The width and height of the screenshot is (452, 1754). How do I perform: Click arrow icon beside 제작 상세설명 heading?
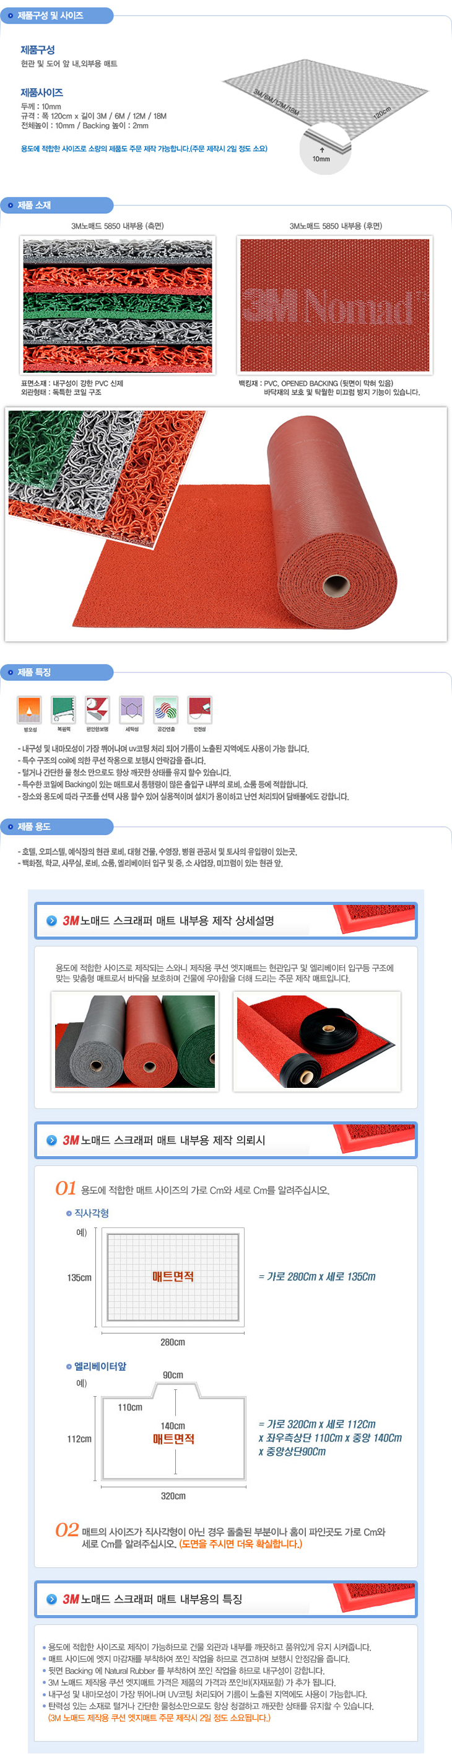coord(51,920)
